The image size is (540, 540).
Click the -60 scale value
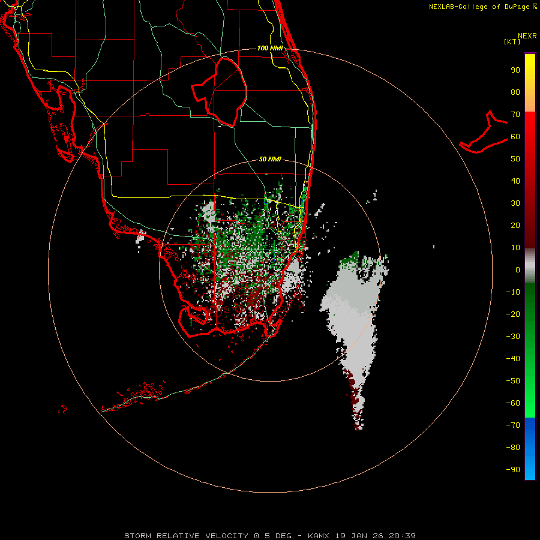(x=513, y=403)
